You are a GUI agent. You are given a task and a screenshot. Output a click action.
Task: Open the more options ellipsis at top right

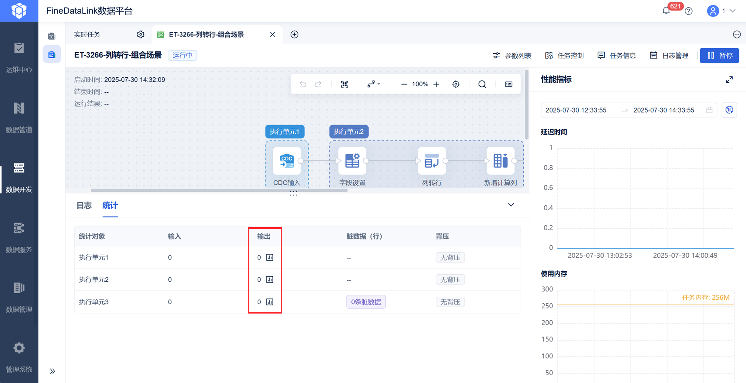(737, 35)
